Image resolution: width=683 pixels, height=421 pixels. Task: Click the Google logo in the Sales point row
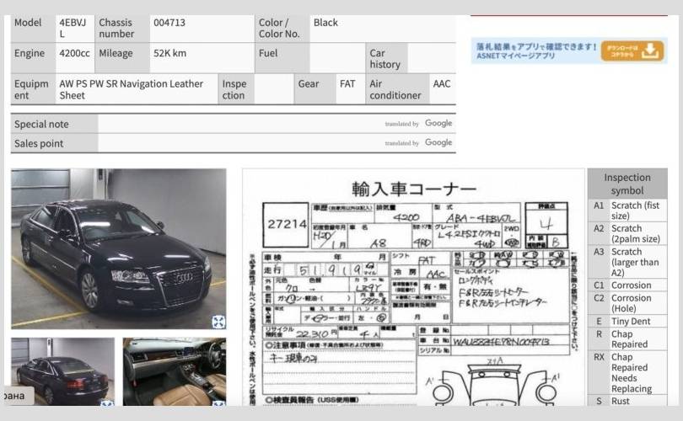[x=438, y=142]
